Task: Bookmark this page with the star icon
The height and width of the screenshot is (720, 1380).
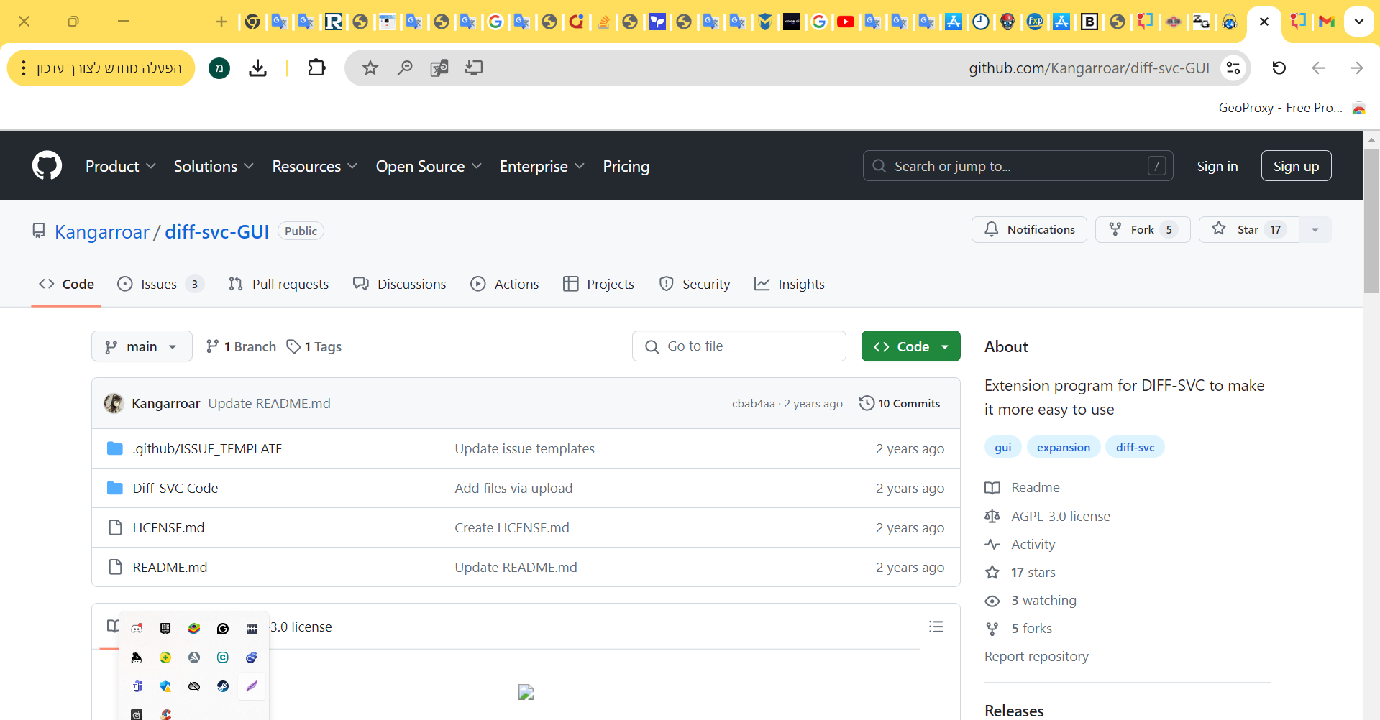Action: pyautogui.click(x=370, y=68)
